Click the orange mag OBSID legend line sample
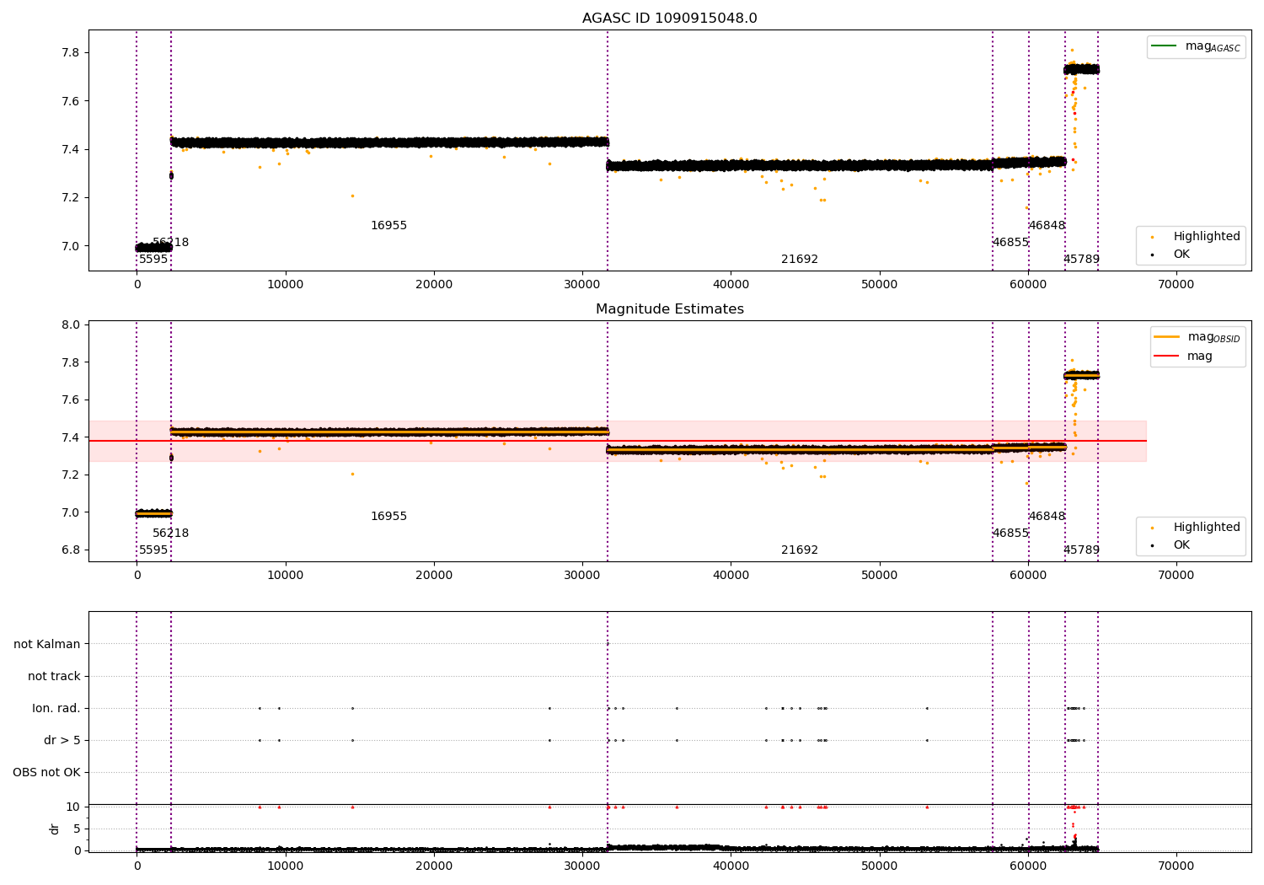 [x=1167, y=336]
